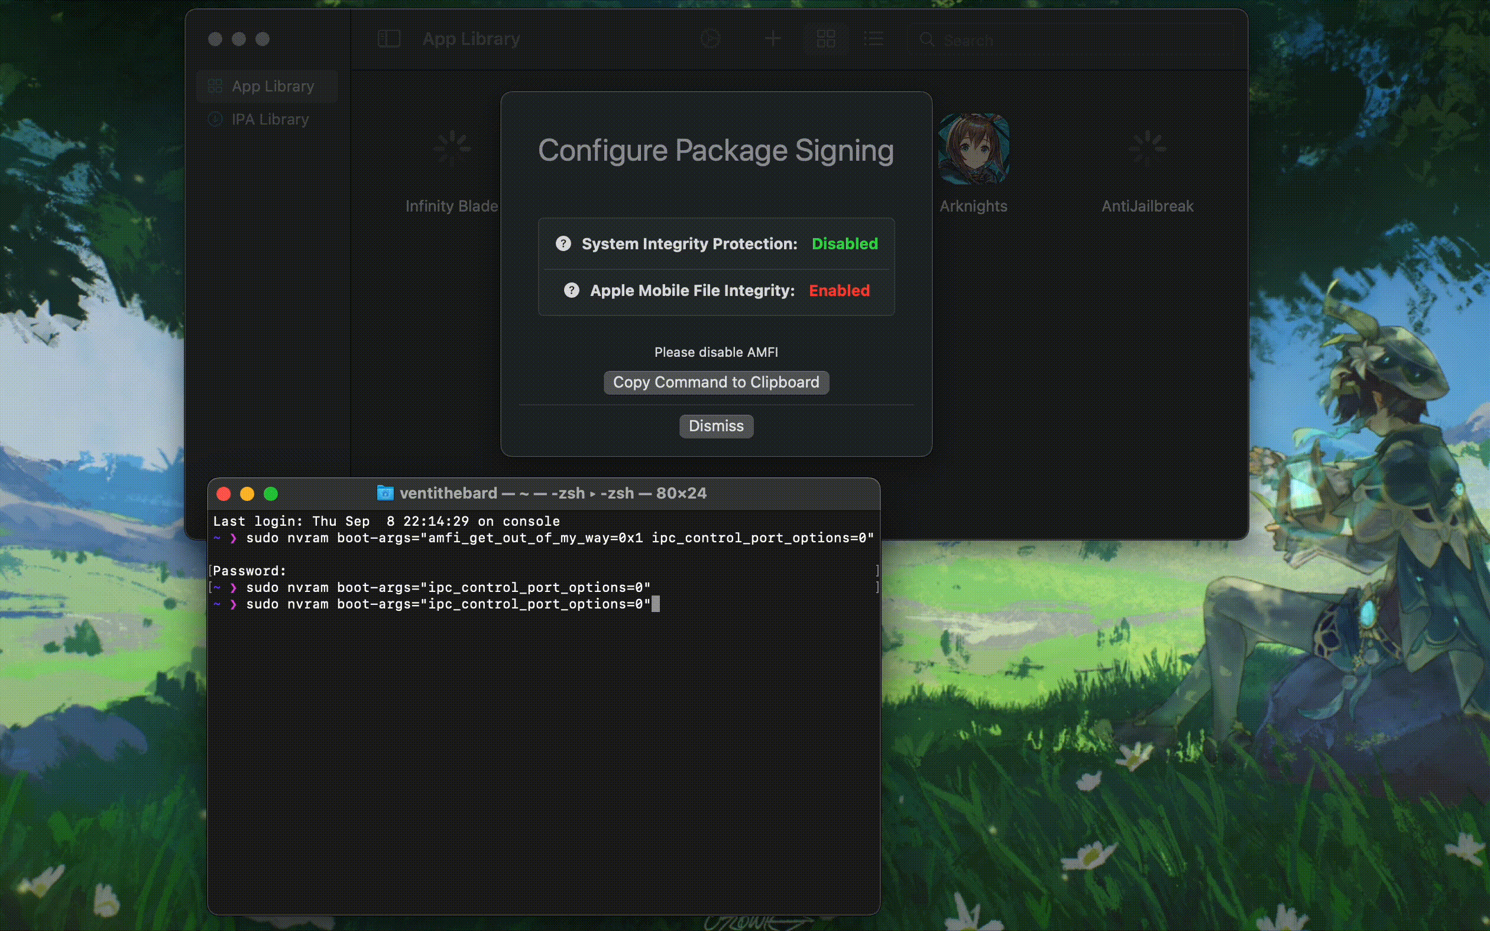Open the Arknights app icon
The image size is (1490, 931).
click(x=973, y=148)
